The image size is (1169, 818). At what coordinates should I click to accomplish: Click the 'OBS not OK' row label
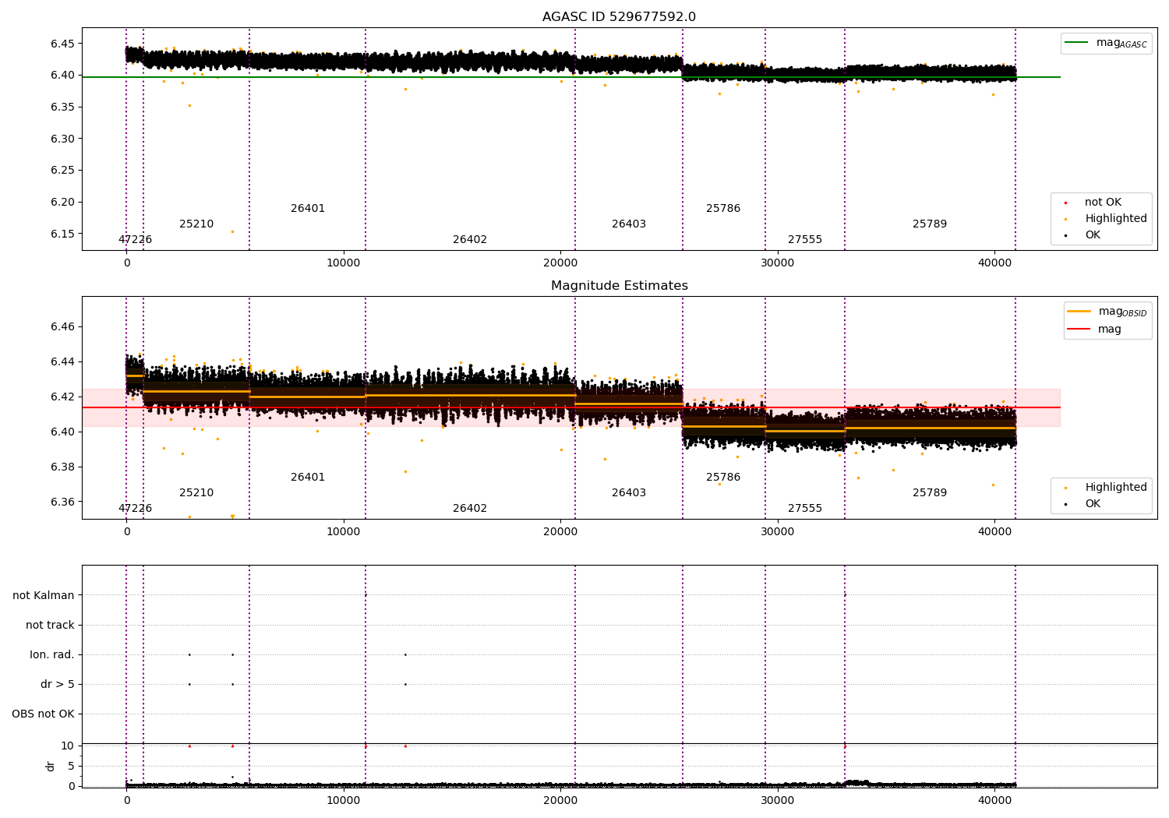tap(43, 714)
